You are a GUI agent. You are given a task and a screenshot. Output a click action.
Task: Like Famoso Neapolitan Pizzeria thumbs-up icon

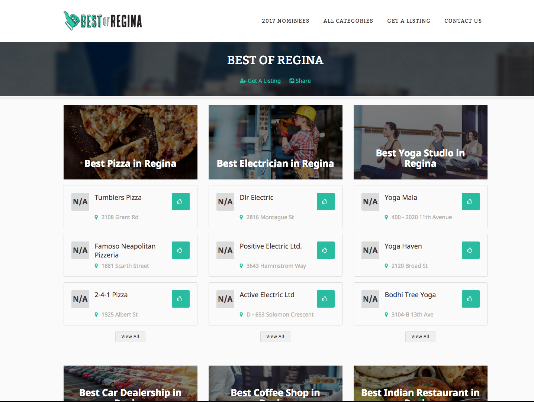(x=180, y=250)
